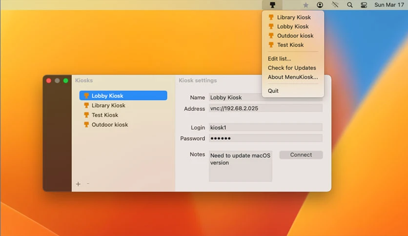This screenshot has height=236, width=408.
Task: Choose Library Kiosk from the dropdown menu
Action: tap(293, 17)
